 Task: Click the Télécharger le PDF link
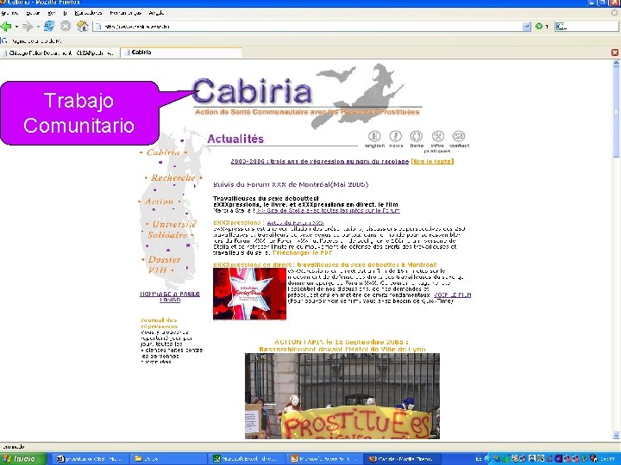(302, 252)
